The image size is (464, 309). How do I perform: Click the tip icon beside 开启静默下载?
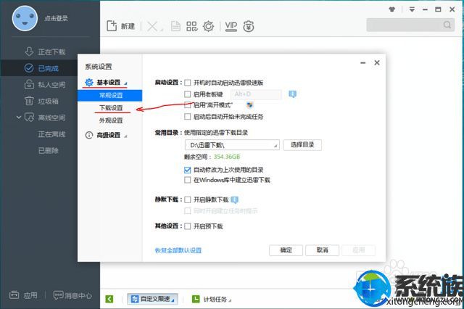point(234,199)
